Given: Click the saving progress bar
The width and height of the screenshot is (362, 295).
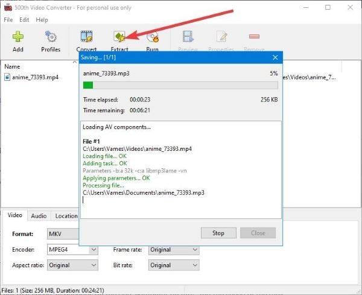Looking at the screenshot, I should pos(180,85).
